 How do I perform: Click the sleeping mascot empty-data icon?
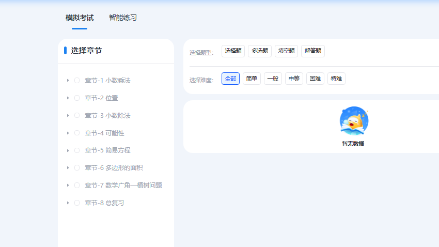[354, 121]
